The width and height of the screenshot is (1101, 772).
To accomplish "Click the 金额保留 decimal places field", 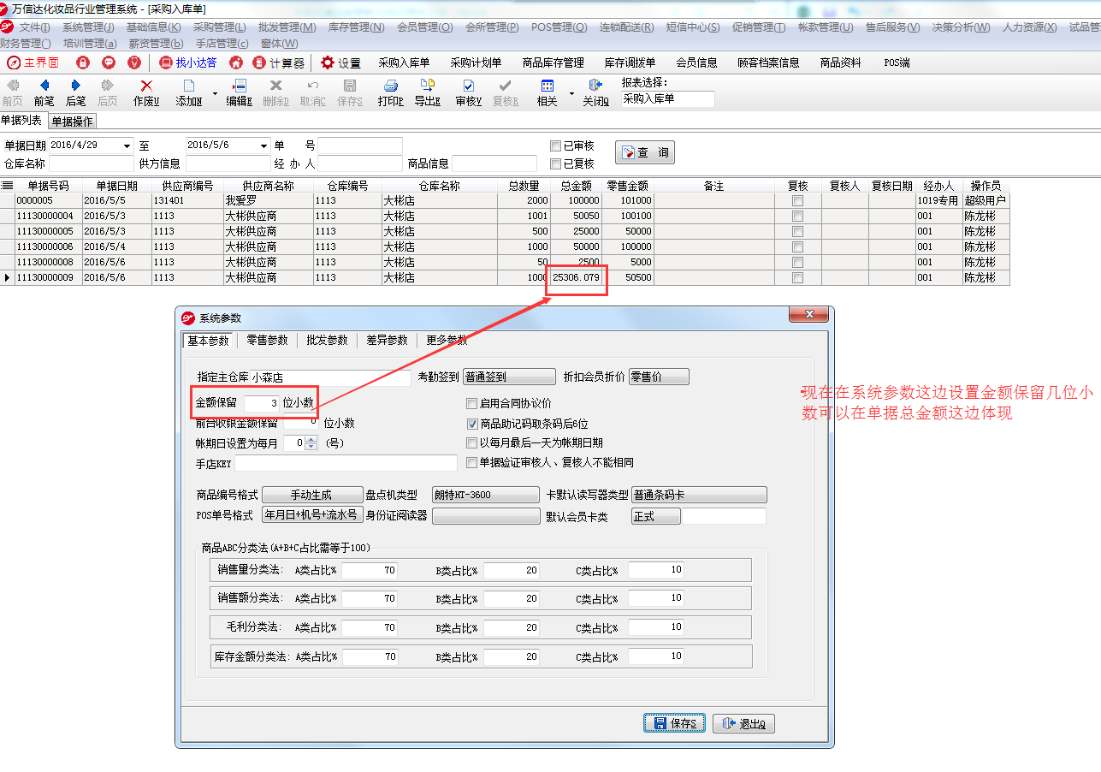I will click(262, 402).
